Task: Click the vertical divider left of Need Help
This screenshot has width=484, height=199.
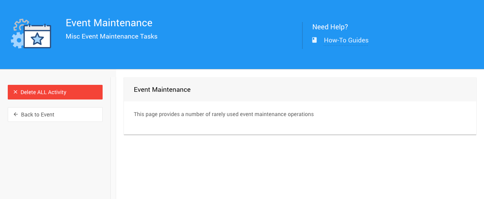Action: pos(302,35)
